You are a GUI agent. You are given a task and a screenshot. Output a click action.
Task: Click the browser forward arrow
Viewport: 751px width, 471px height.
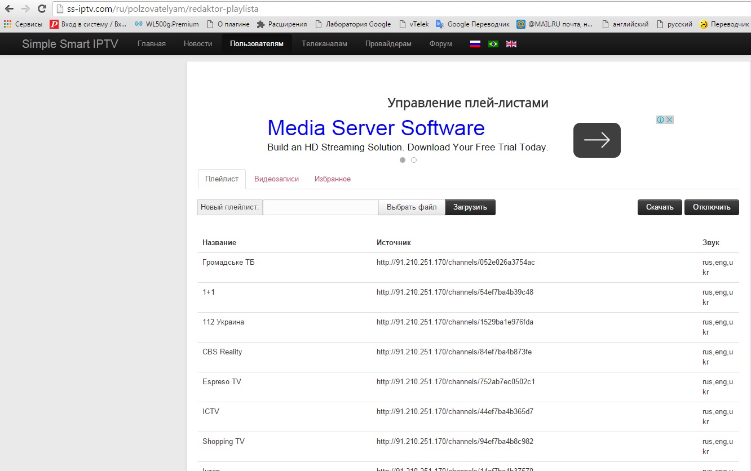click(x=25, y=9)
